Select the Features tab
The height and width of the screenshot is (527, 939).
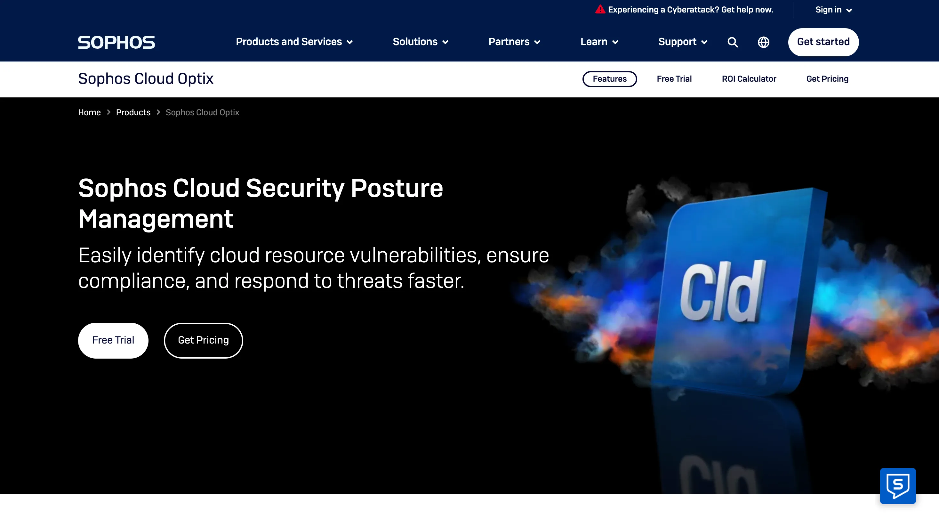[609, 79]
